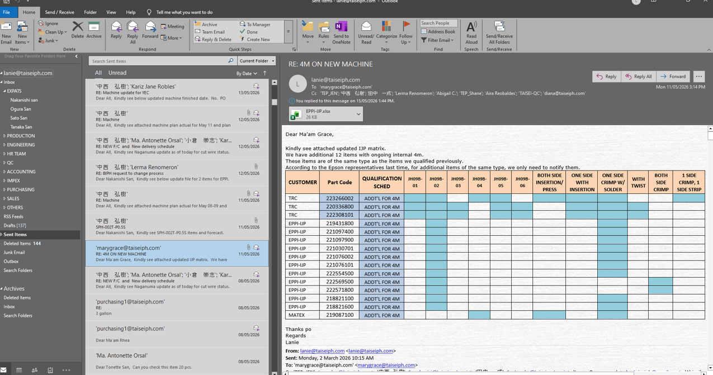Delete the selected message via ribbon

pos(78,30)
